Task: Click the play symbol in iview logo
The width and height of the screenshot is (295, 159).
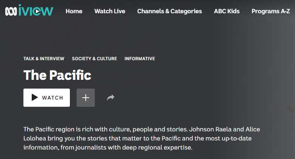Action: point(36,12)
